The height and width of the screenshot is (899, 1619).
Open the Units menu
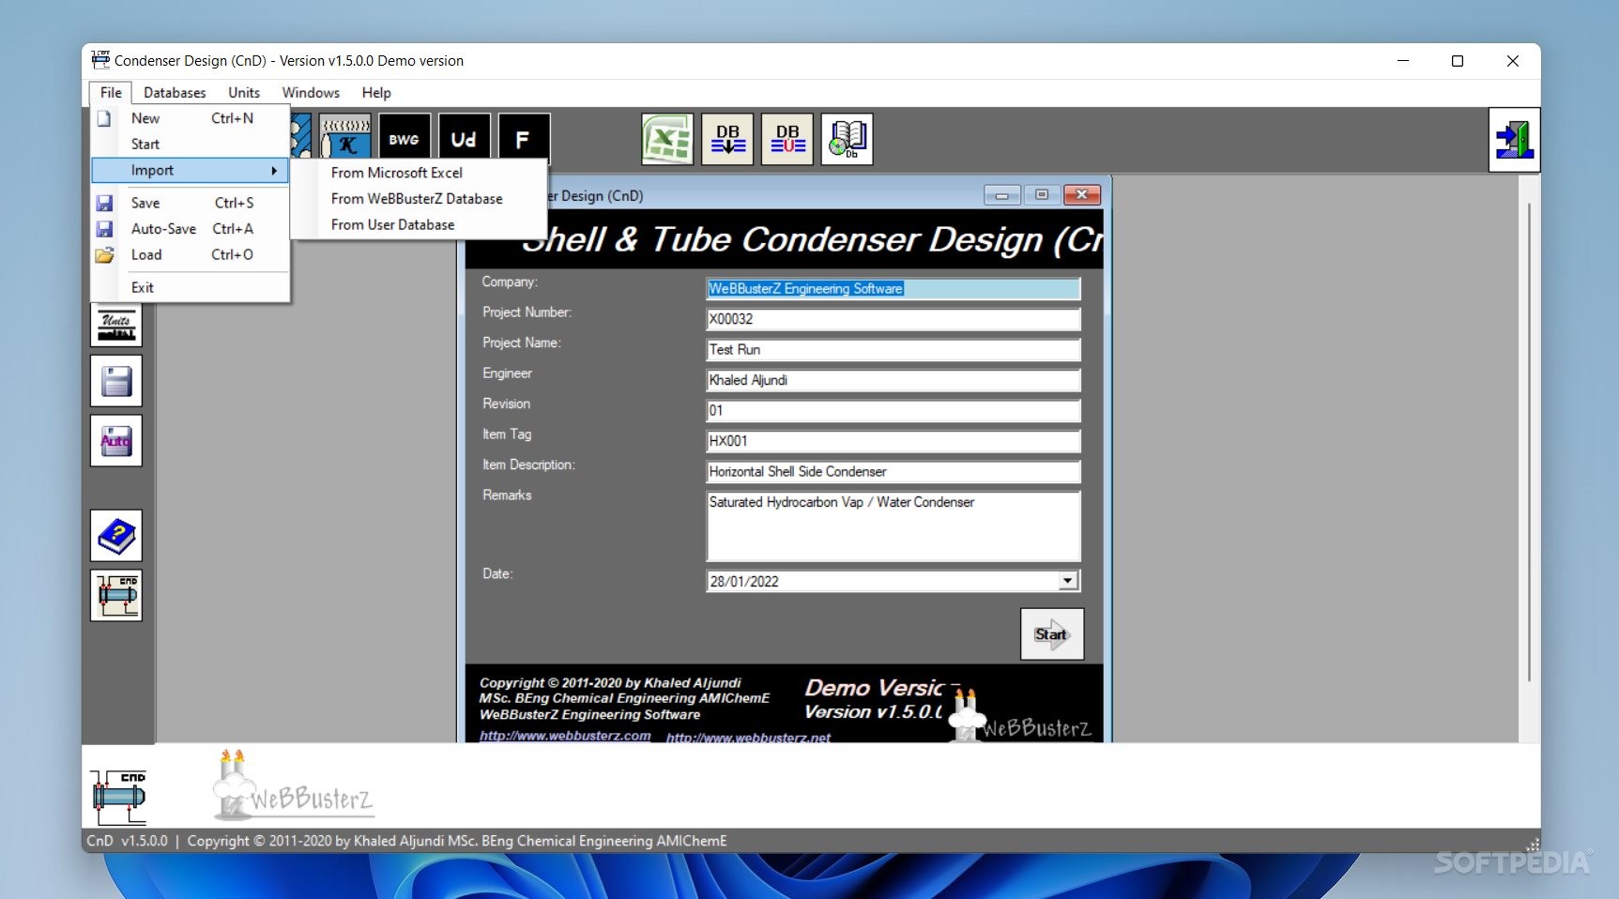pyautogui.click(x=244, y=92)
